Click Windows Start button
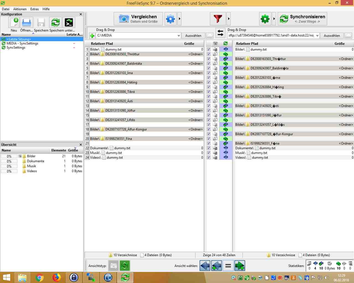The height and width of the screenshot is (283, 354). pos(6,277)
